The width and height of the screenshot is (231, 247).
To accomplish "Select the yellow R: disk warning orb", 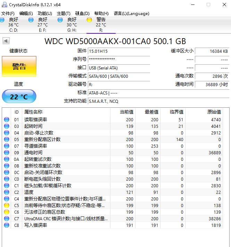I will 89,20.
